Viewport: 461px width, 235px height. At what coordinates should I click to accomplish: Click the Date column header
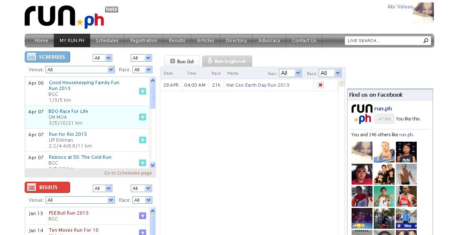pos(168,73)
